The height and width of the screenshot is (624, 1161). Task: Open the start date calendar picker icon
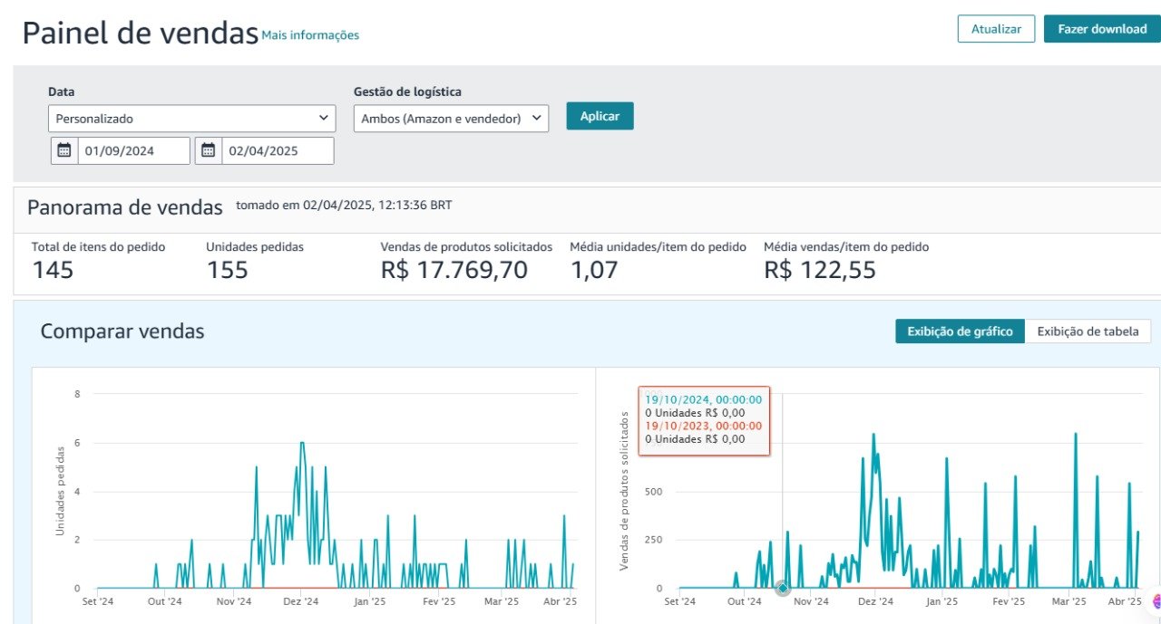pos(64,151)
